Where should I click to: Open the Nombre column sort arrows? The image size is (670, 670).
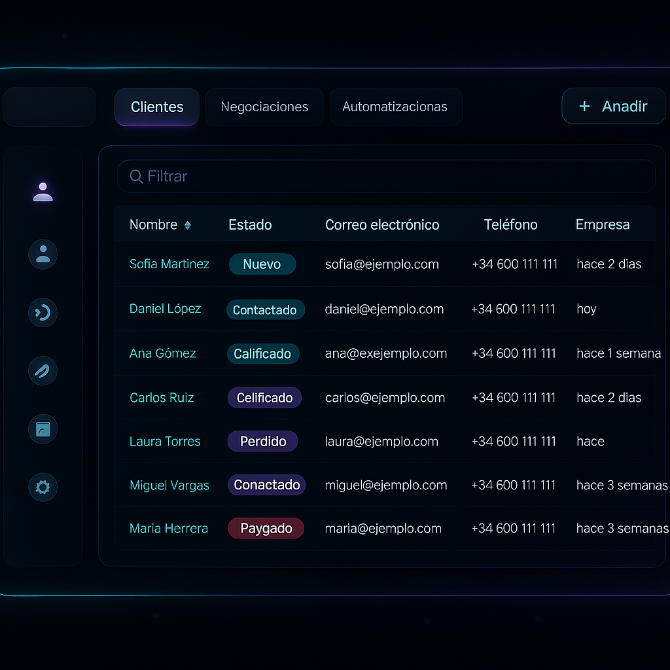[188, 224]
